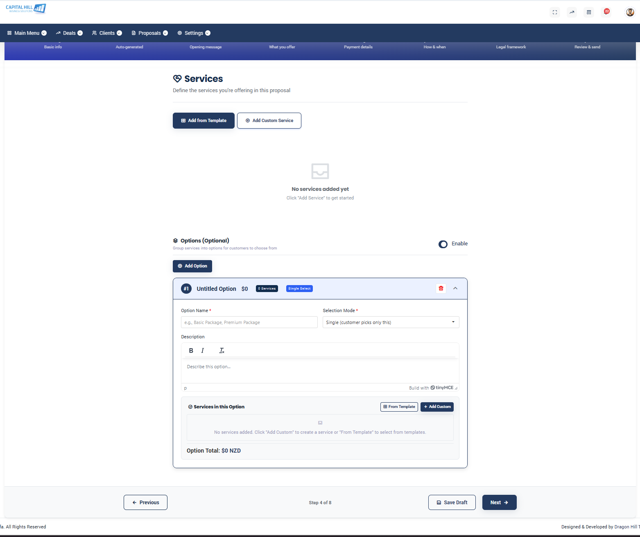
Task: Click Add Custom Service button
Action: 269,120
